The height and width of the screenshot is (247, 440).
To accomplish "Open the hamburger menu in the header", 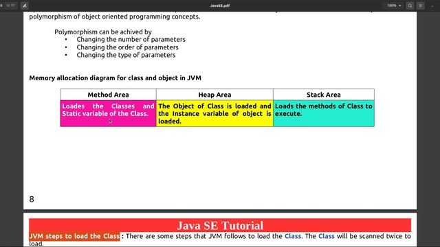I will pyautogui.click(x=420, y=5).
